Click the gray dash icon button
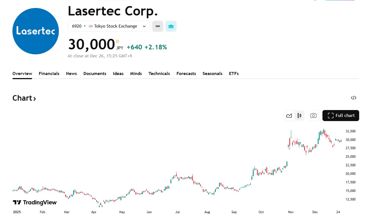This screenshot has height=222, width=373. pos(158,26)
